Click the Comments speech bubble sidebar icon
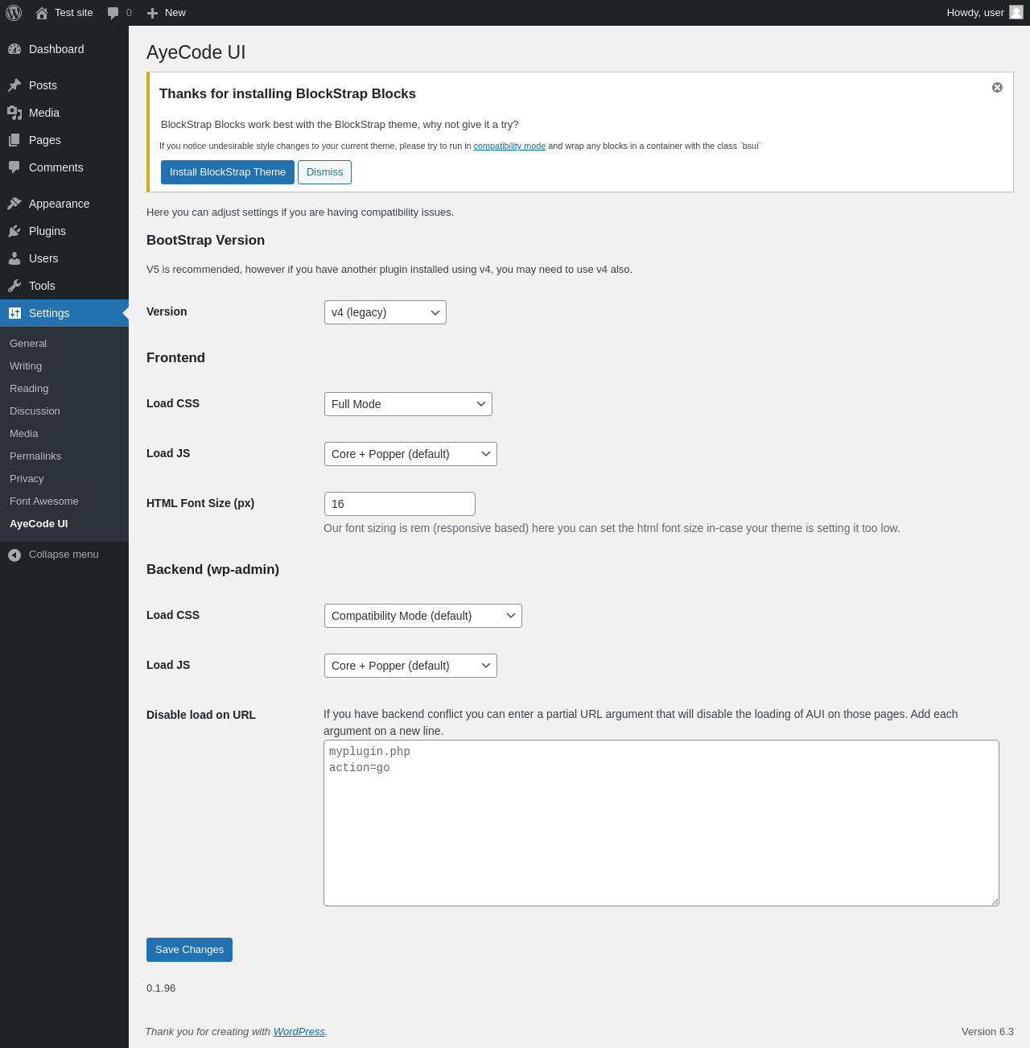This screenshot has height=1048, width=1030. pos(14,167)
